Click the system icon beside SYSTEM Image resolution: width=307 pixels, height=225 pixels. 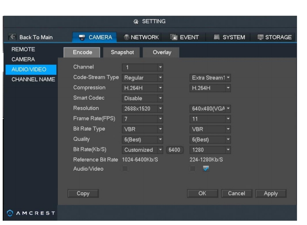pos(216,37)
